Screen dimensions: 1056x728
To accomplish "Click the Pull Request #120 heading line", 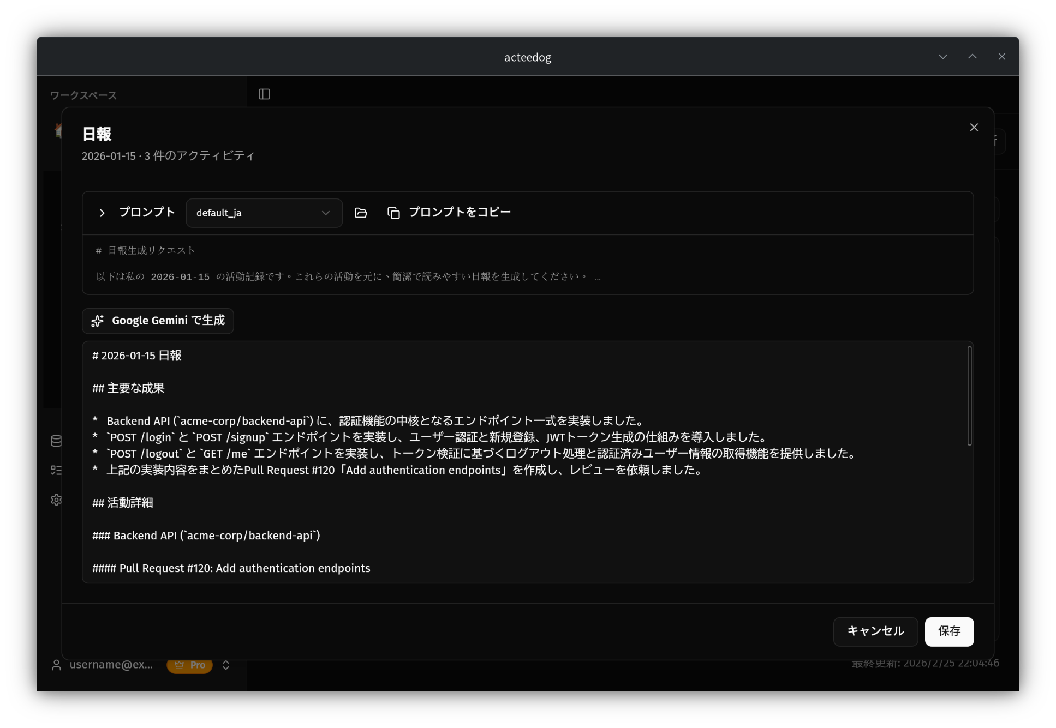I will [231, 568].
